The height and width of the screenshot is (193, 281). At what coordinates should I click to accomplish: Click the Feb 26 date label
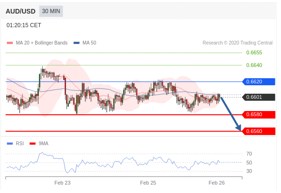(x=216, y=183)
